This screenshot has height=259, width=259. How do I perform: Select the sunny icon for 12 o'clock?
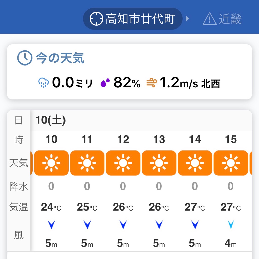(x=123, y=163)
